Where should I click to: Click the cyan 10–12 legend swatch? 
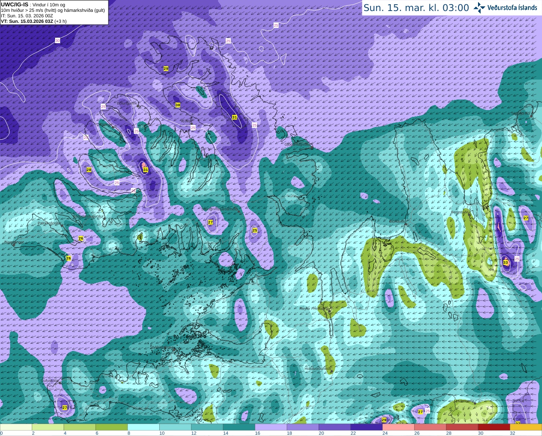tap(175, 427)
